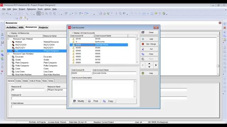Click Cut button in Cost Accounts dialog
This screenshot has width=227, height=127.
pos(149,49)
